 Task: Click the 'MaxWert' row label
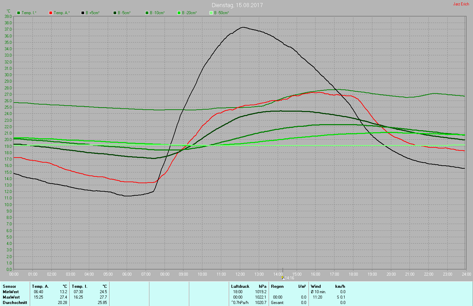(x=11, y=297)
